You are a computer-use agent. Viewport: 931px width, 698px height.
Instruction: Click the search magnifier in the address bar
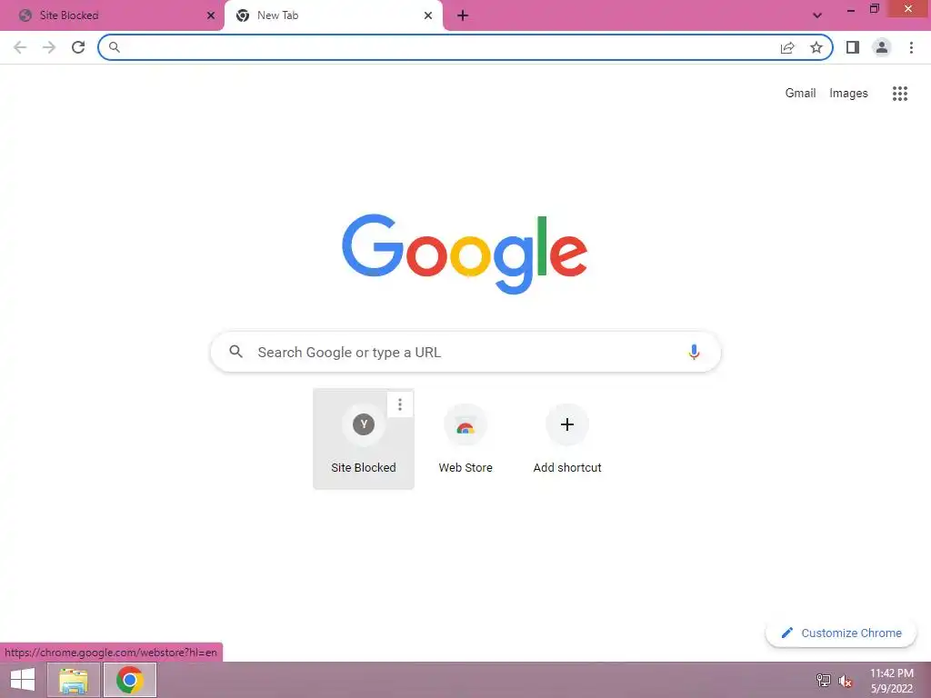[115, 47]
